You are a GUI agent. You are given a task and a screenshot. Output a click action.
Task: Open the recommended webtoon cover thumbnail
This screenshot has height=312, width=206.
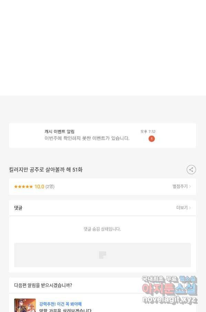[25, 305]
